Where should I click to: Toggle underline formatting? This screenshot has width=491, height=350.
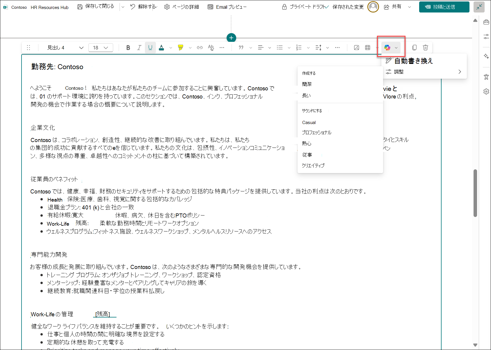click(150, 48)
